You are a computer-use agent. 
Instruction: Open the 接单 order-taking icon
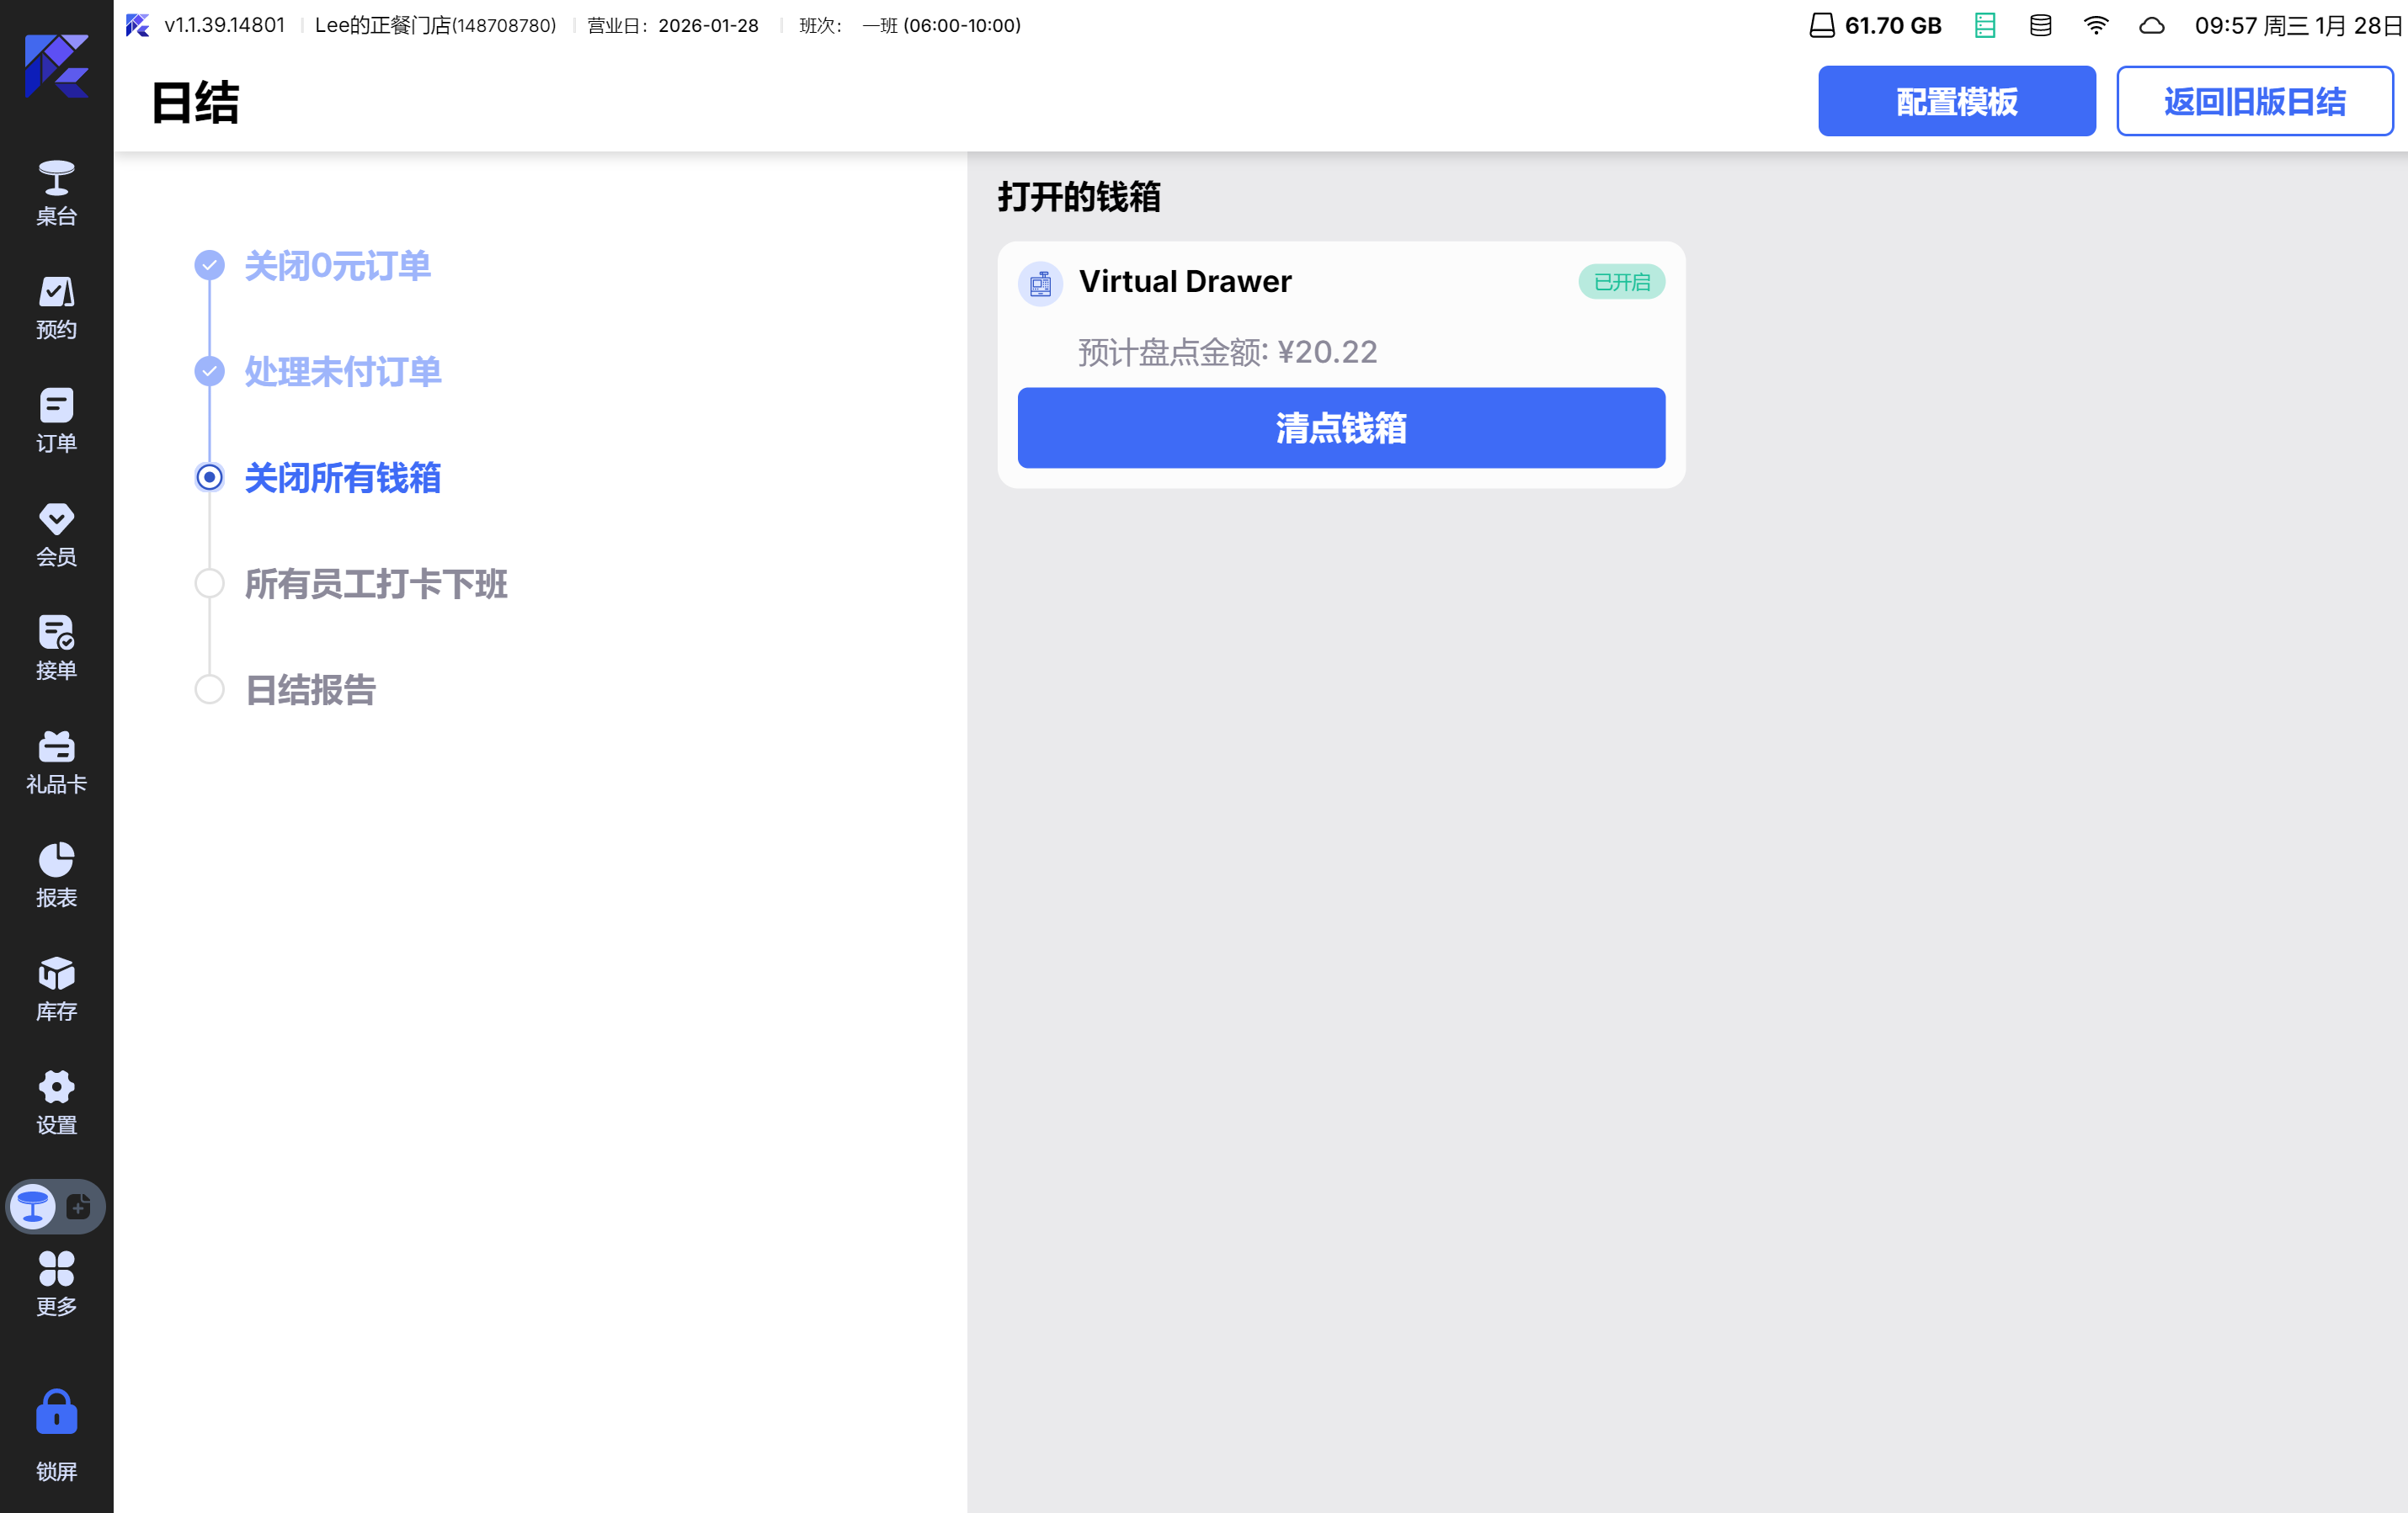[x=56, y=646]
